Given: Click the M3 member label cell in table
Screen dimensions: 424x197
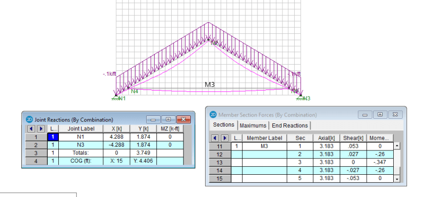Looking at the screenshot, I should click(x=264, y=147).
